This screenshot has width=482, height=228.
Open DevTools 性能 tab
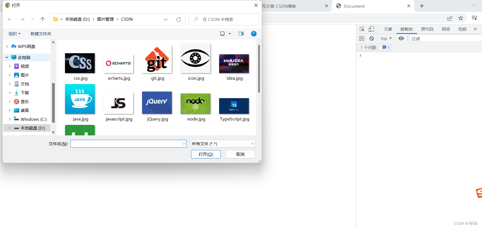pos(462,29)
